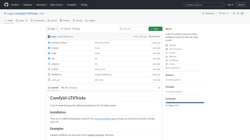Expand the Open Source menu
Image resolution: width=250 pixels, height=140 pixels.
57,5
